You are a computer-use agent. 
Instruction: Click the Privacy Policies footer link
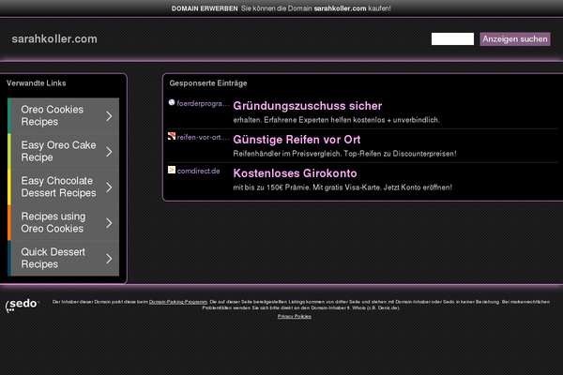click(295, 317)
